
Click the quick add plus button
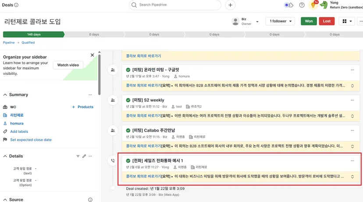(230, 5)
